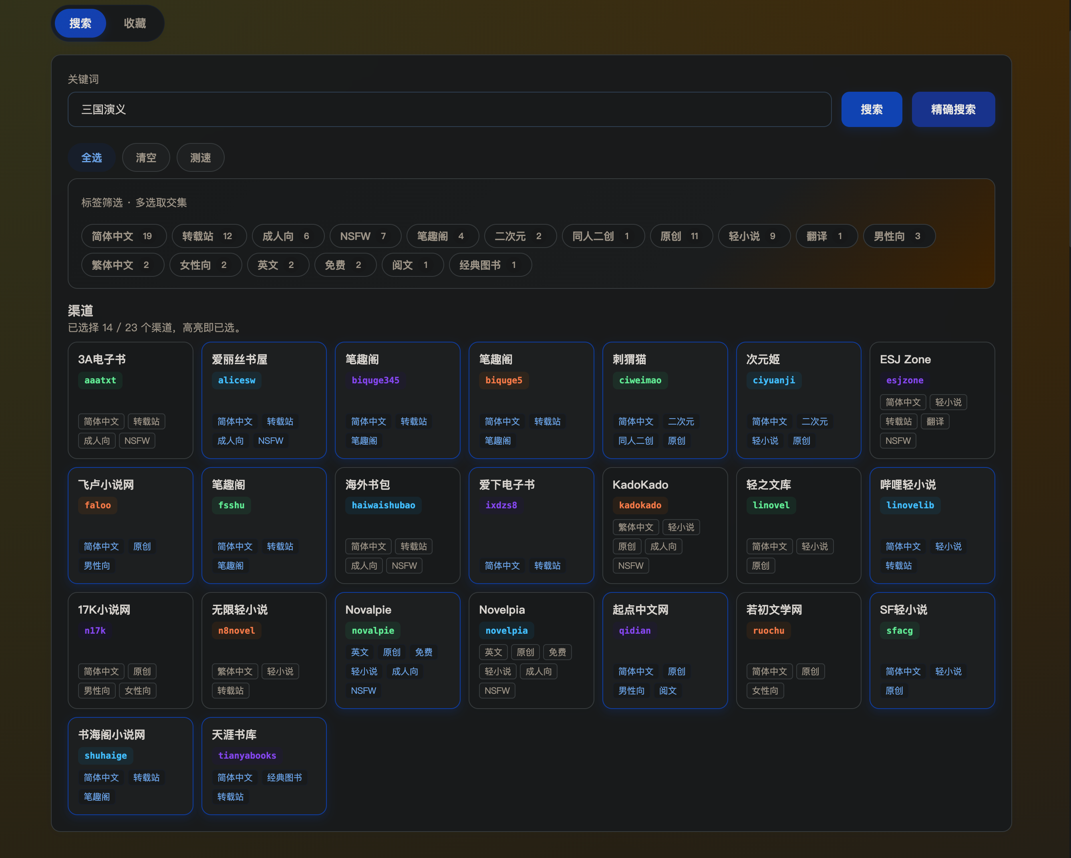Select the Novelpia channel card
The width and height of the screenshot is (1071, 858).
coord(531,650)
